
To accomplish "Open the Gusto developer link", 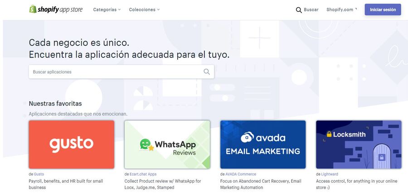I will [x=39, y=174].
